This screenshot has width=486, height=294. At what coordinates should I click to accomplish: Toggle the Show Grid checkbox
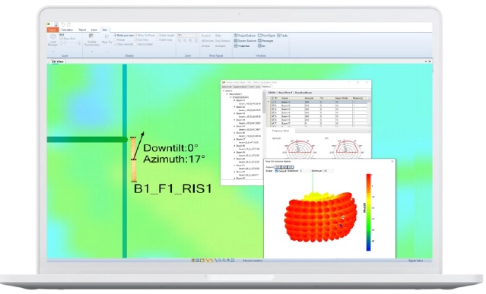pyautogui.click(x=62, y=39)
